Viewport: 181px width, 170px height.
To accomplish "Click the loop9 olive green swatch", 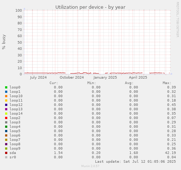I will (6, 149).
